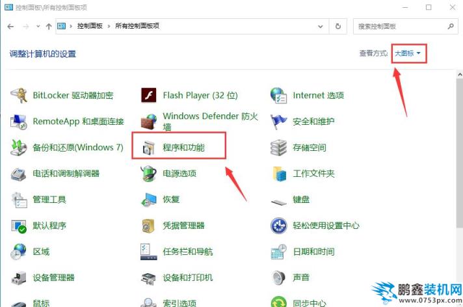Viewport: 463px width, 307px height.
Task: Click the 任务栏和导航 icon
Action: (148, 252)
